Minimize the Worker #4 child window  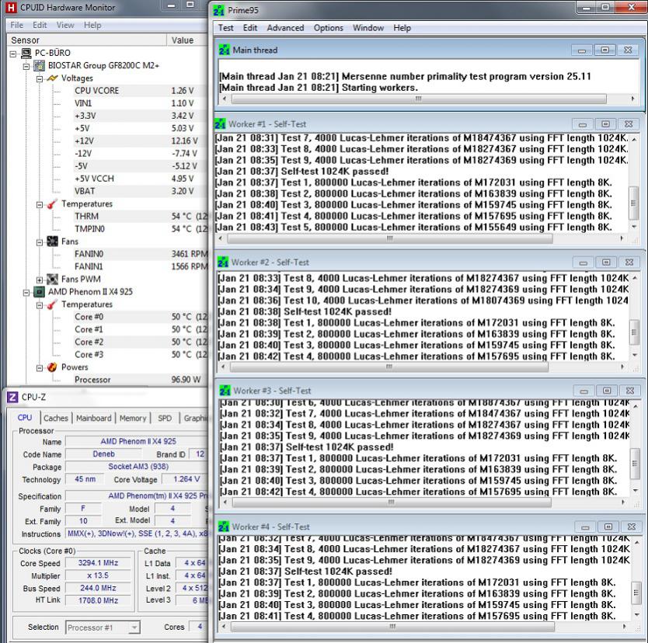(585, 527)
